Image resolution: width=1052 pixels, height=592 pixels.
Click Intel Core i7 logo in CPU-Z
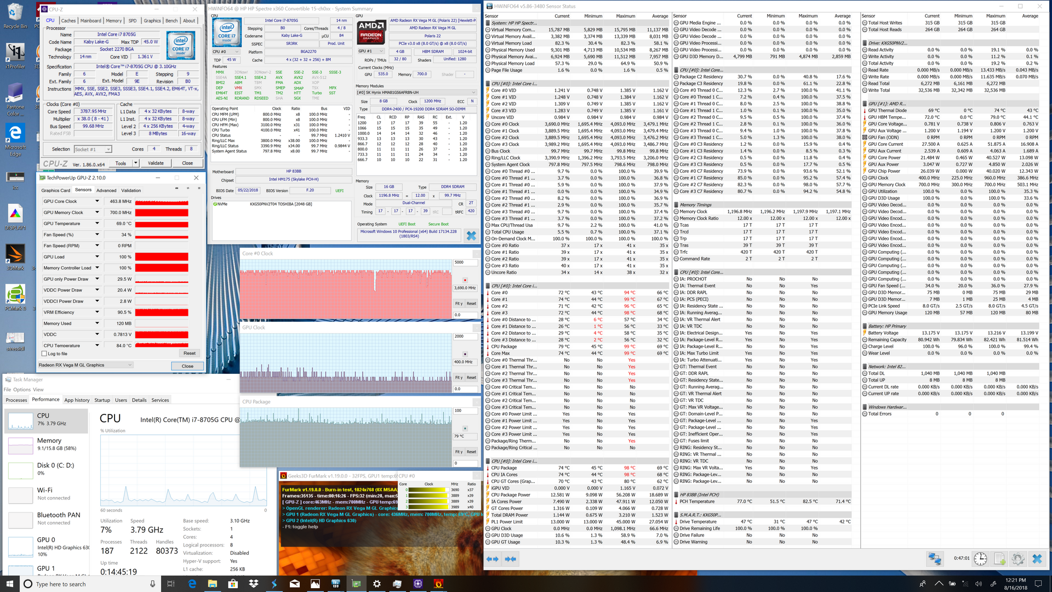click(181, 45)
